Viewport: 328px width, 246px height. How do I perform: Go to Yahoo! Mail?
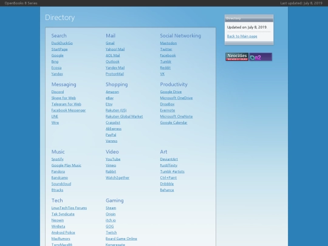click(115, 49)
